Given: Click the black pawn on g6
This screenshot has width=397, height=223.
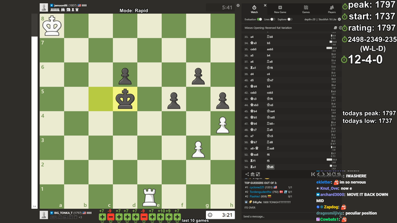Looking at the screenshot, I should (x=198, y=76).
